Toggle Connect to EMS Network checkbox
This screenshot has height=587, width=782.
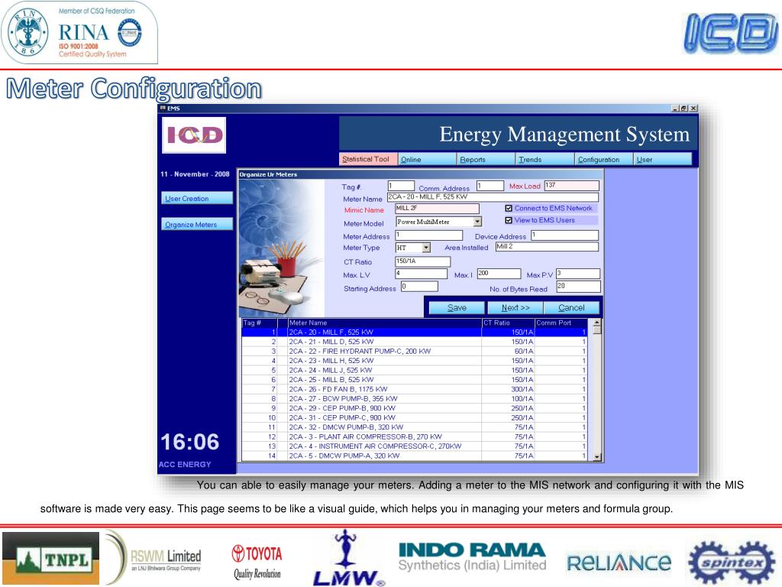[509, 208]
